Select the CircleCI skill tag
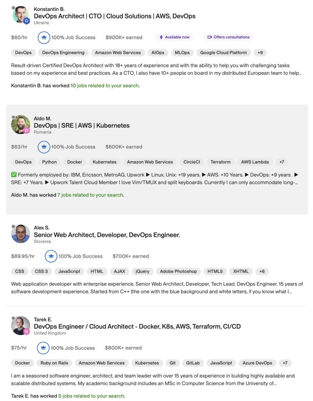The width and height of the screenshot is (313, 401). click(x=192, y=162)
